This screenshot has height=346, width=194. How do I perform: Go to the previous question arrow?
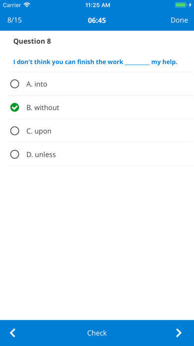(x=13, y=333)
